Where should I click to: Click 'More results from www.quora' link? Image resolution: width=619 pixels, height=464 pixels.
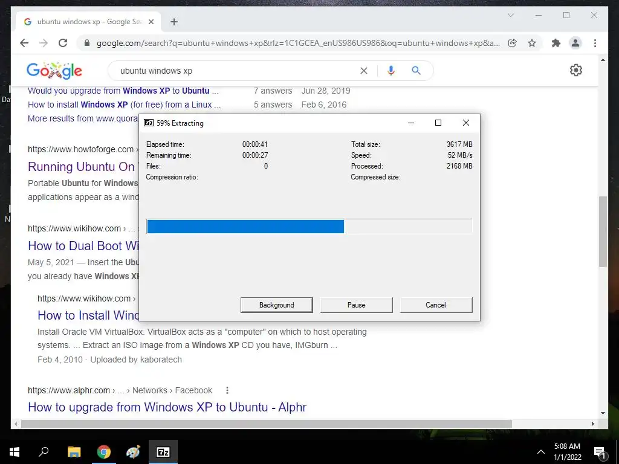(x=83, y=118)
